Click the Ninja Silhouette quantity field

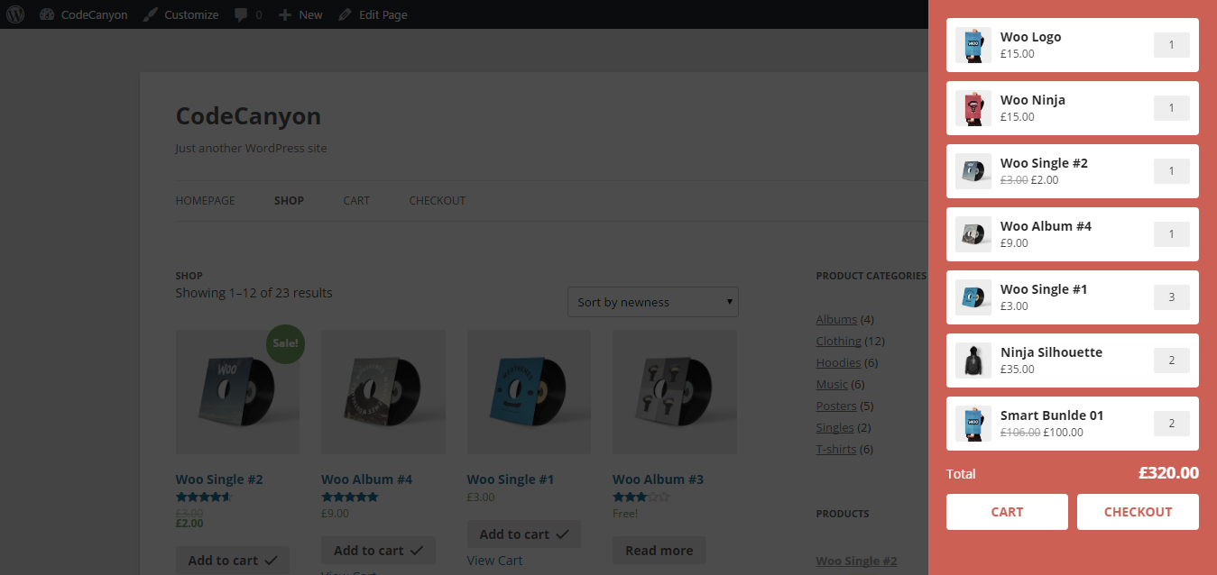click(1172, 361)
